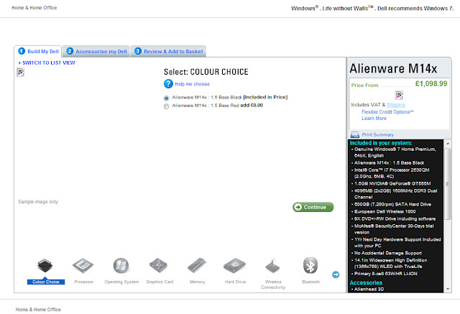Open the Review & Add to Basket tab
This screenshot has width=460, height=314.
(x=168, y=51)
